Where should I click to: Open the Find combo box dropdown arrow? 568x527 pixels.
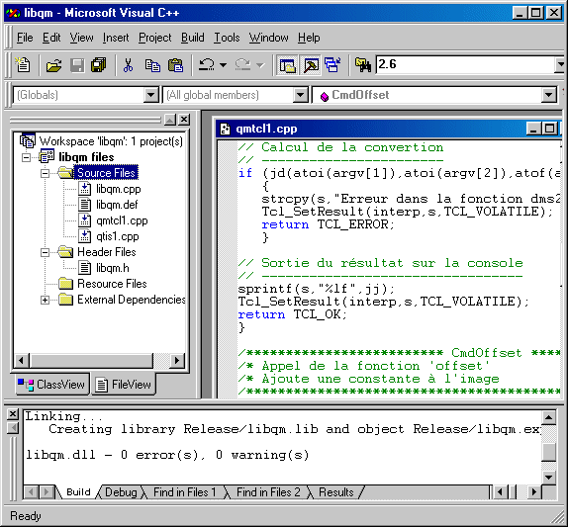(x=560, y=65)
